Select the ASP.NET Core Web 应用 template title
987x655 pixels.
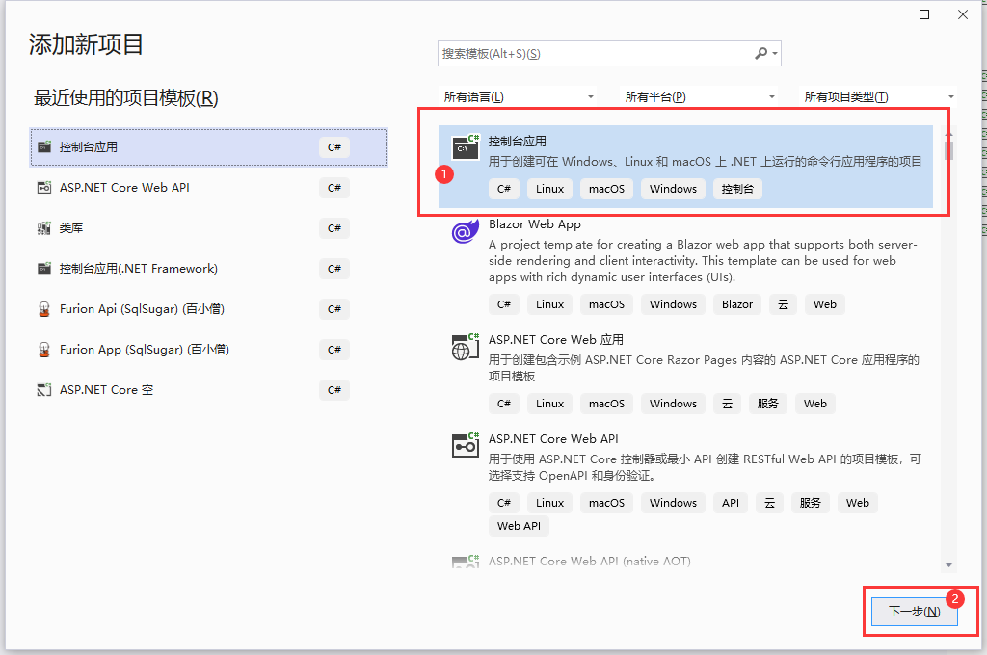tap(556, 340)
